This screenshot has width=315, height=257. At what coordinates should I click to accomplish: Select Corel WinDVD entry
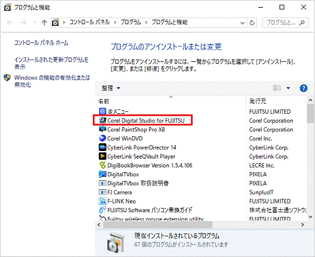pos(125,139)
